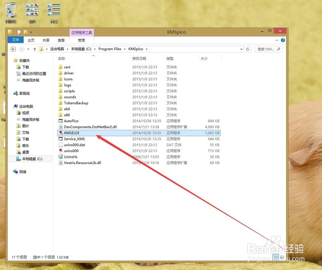Open recent locations dropdown arrow
This screenshot has width=322, height=270.
[x=28, y=49]
